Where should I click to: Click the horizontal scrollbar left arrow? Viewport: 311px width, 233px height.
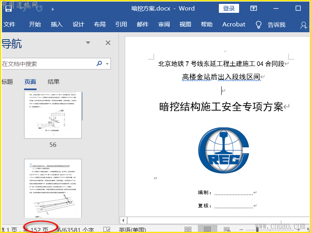tap(123, 220)
